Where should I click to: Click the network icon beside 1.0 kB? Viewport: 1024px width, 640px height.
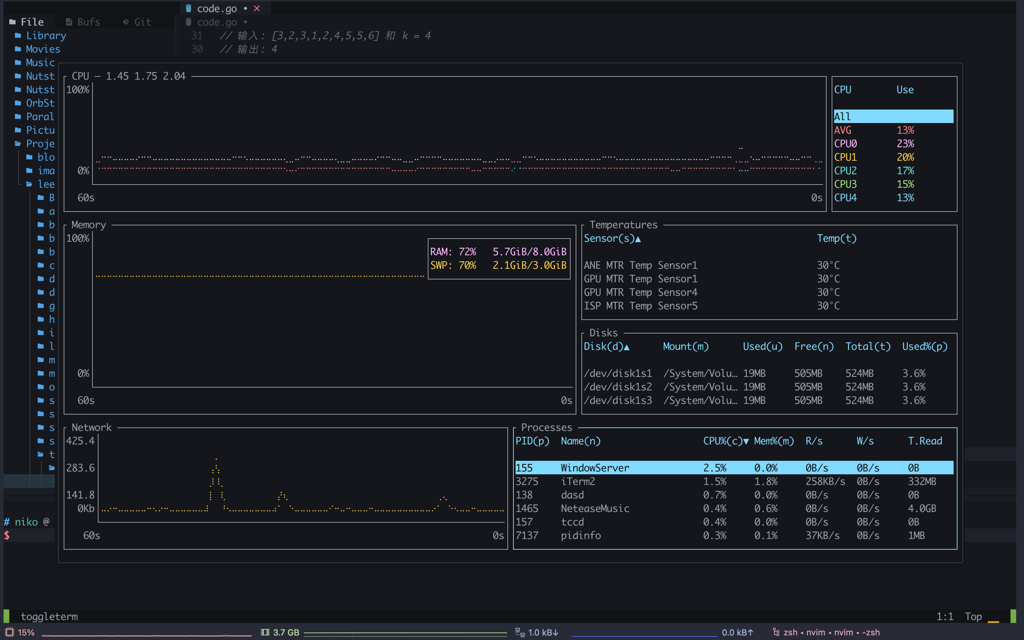520,633
